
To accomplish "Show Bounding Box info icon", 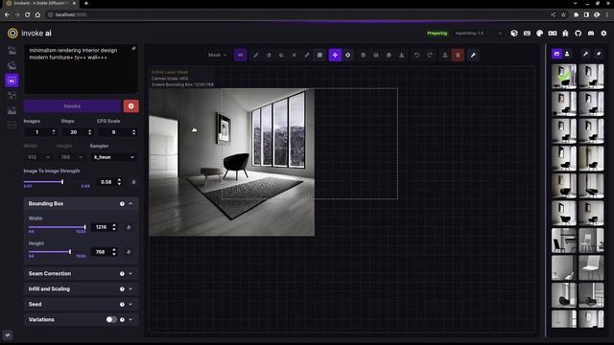I will pos(122,204).
